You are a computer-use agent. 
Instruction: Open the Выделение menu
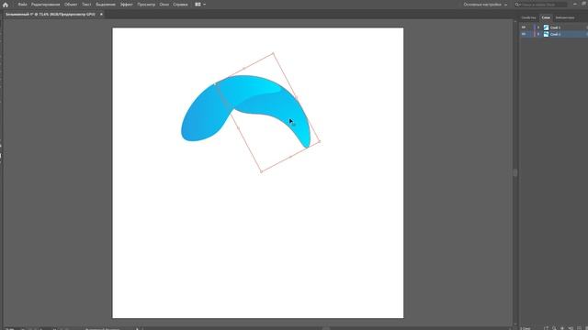point(106,5)
